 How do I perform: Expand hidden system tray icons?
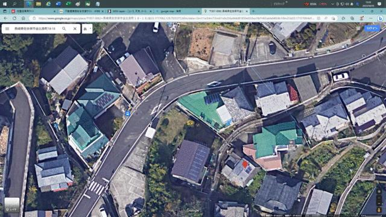tap(332, 4)
